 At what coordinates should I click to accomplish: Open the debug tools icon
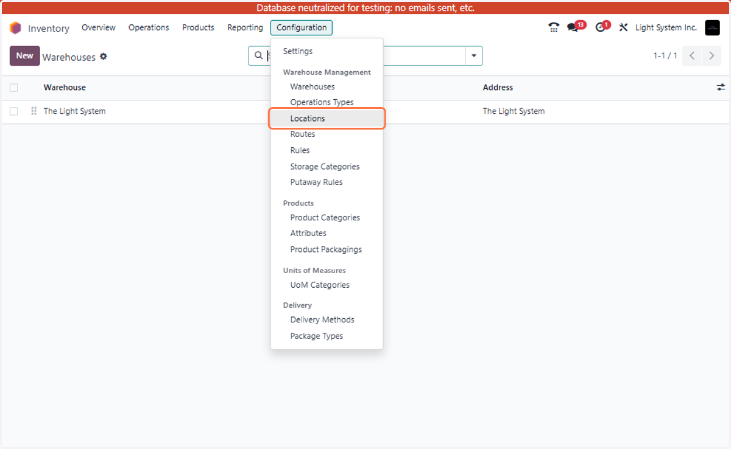coord(623,27)
